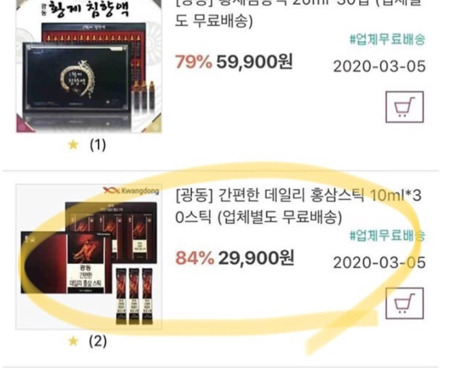Click the Kwangdong brand logo
This screenshot has width=457, height=368.
click(131, 191)
